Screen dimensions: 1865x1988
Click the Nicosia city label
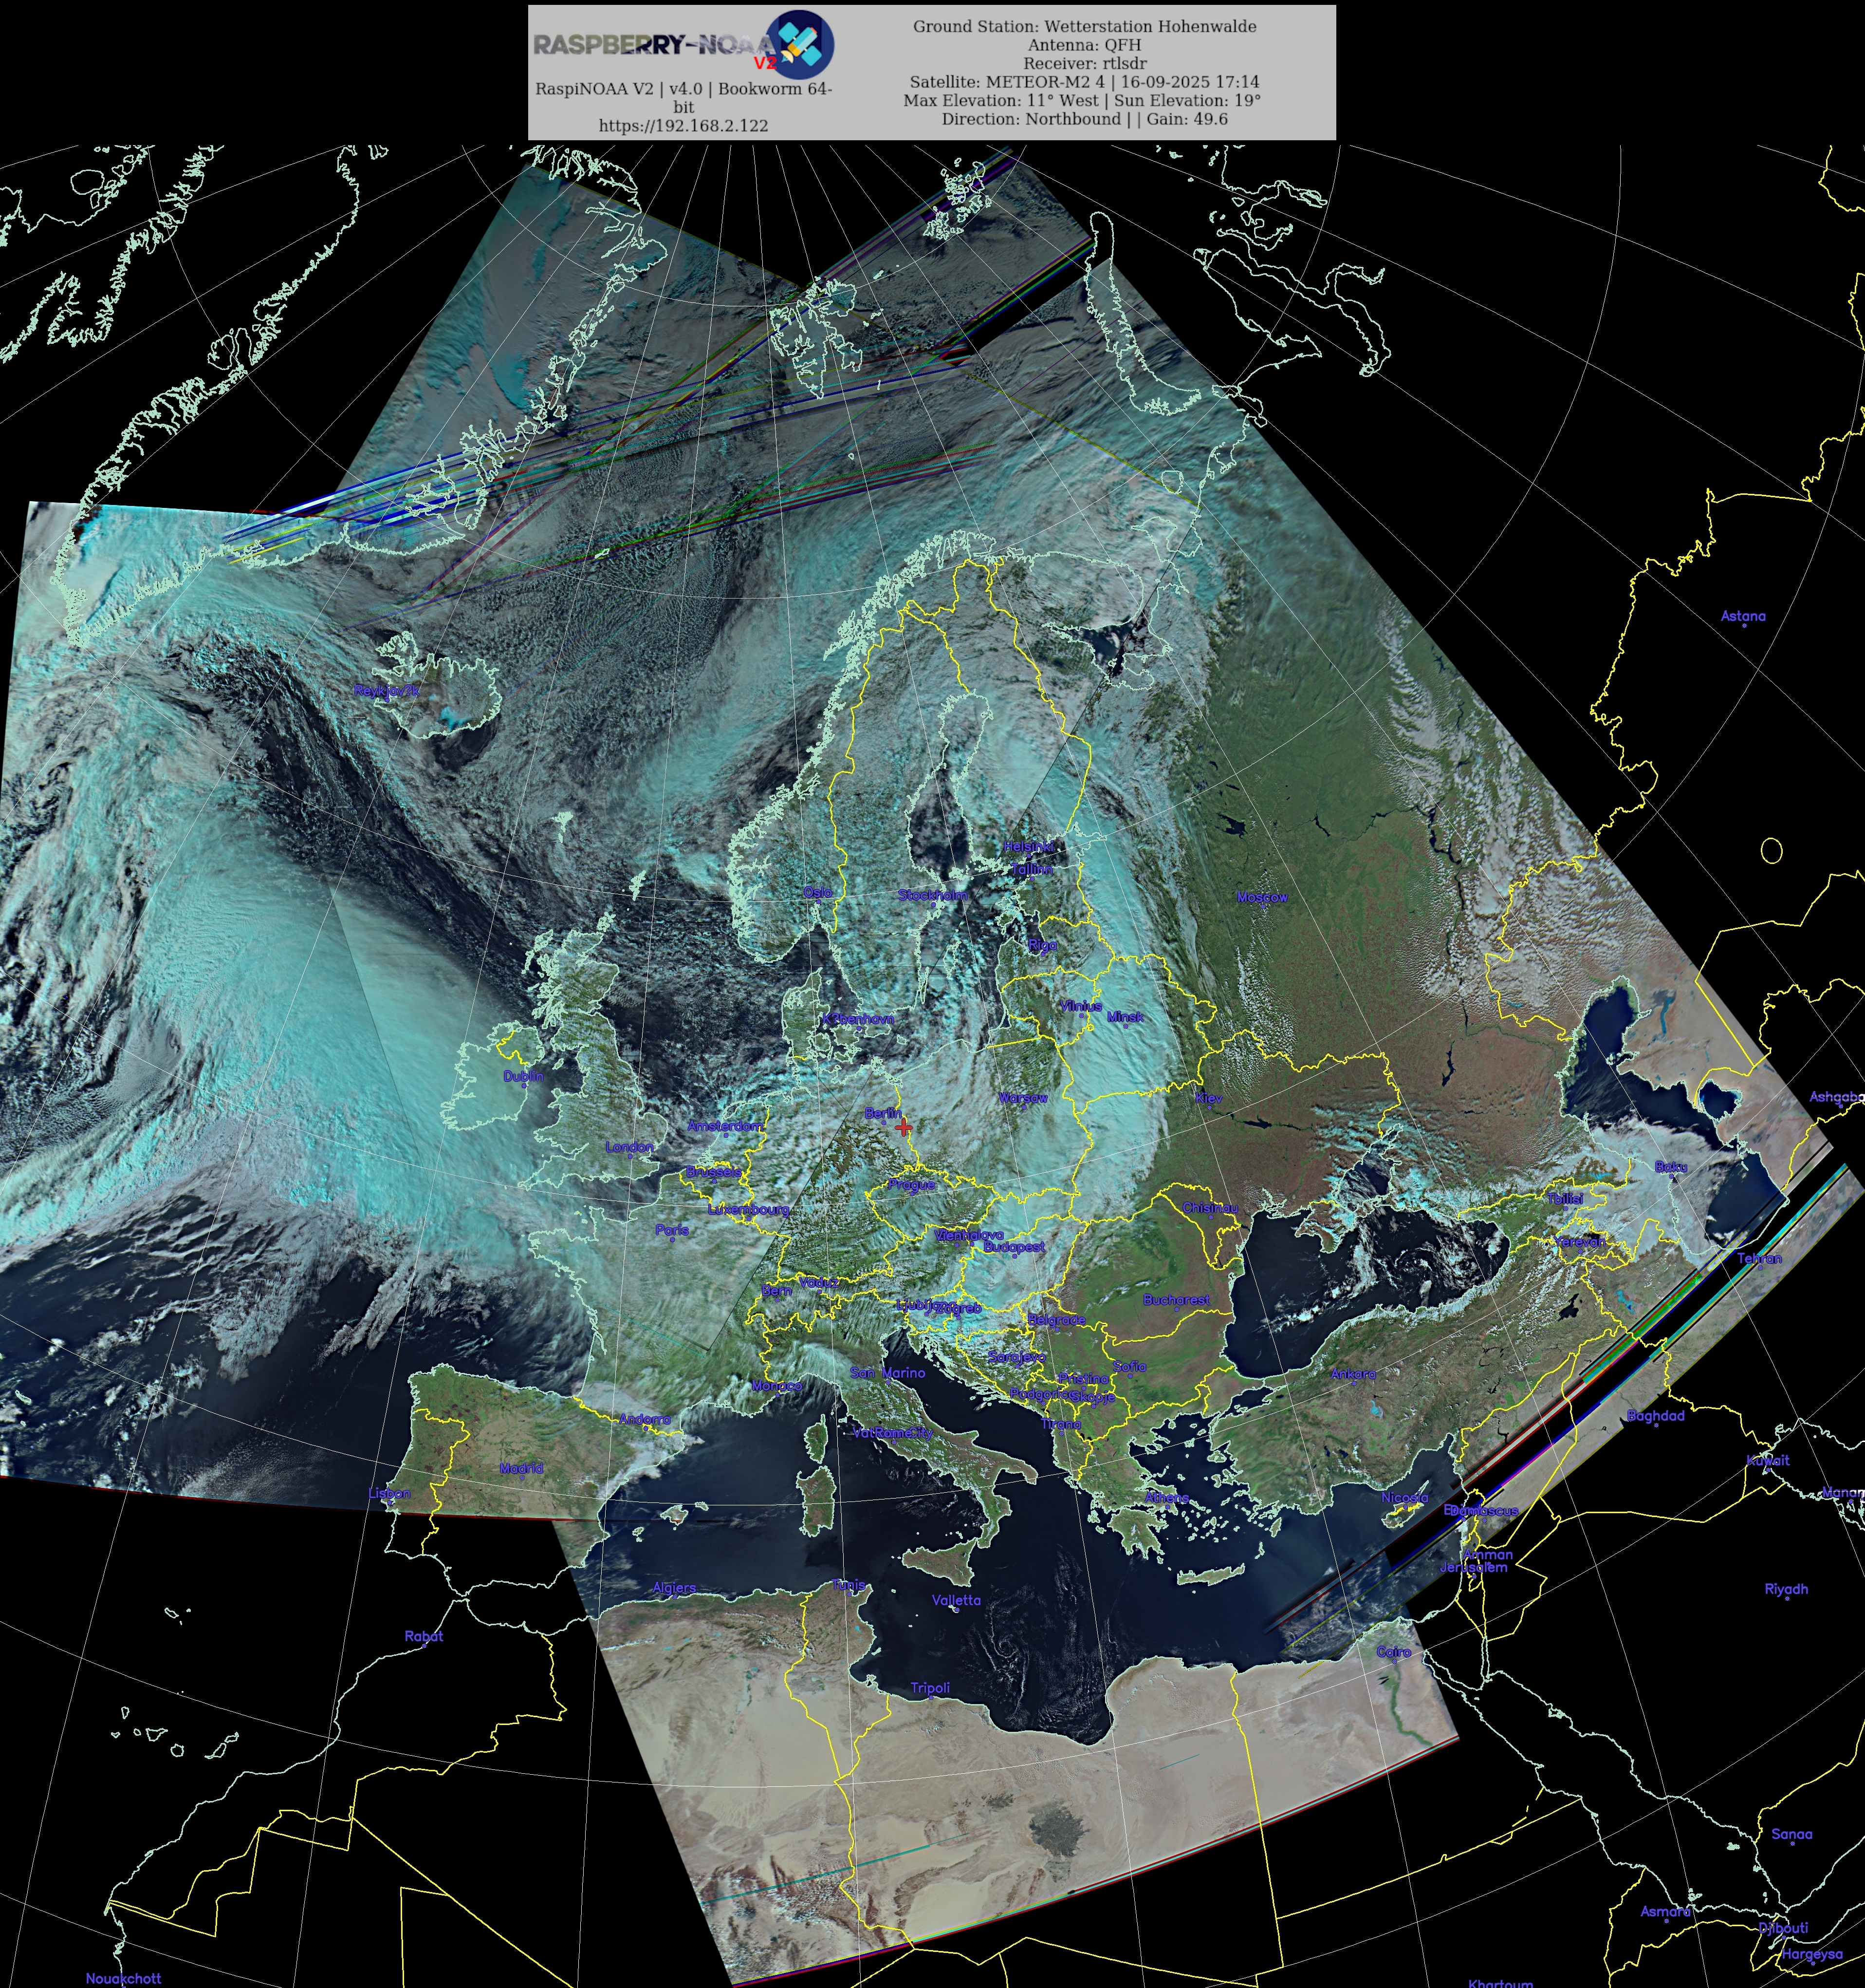click(1404, 1497)
